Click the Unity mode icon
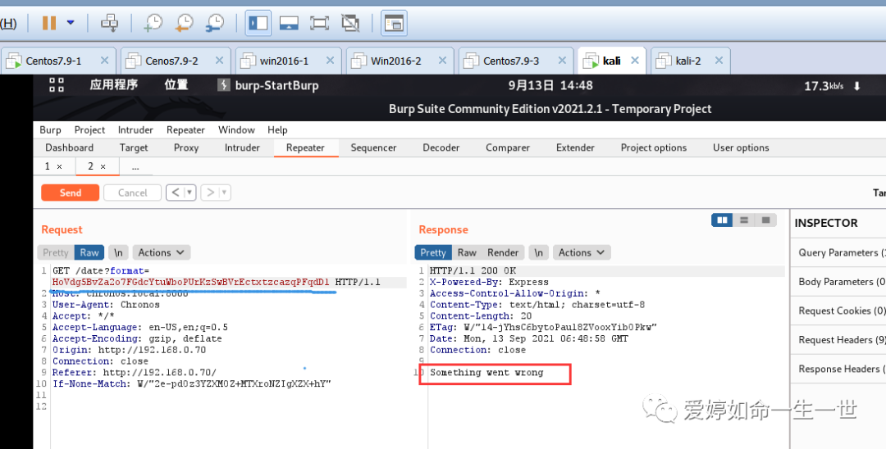The height and width of the screenshot is (449, 886). coord(350,23)
